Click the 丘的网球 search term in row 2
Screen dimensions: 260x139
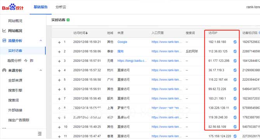coord(192,51)
